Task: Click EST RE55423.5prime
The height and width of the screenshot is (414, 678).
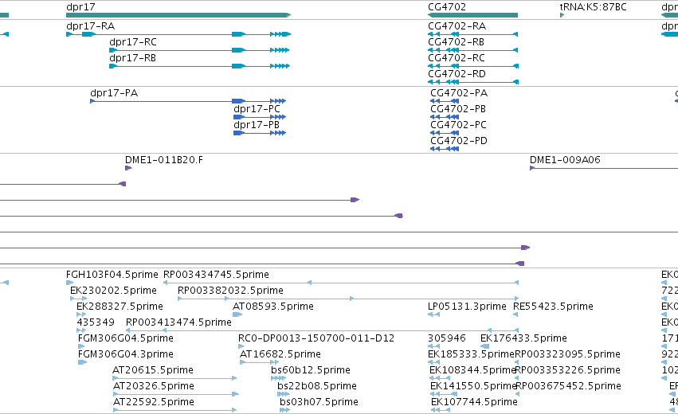Action: pos(515,314)
